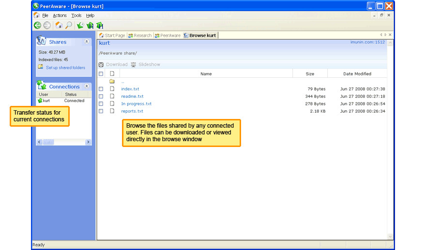Click the grey Forward arrow toolbar icon
Viewport: 426px width, 250px height.
47,25
